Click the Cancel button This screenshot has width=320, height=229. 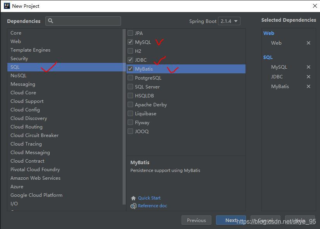pos(265,220)
